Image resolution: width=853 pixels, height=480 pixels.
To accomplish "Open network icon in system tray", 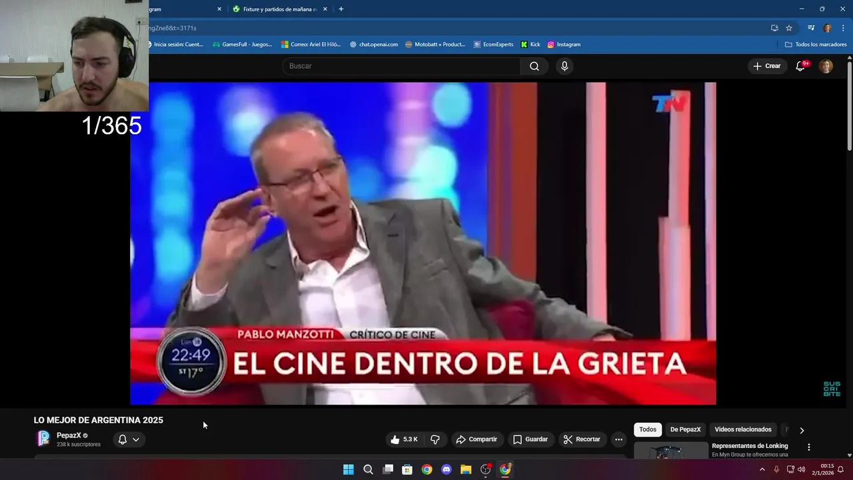I will [x=790, y=469].
